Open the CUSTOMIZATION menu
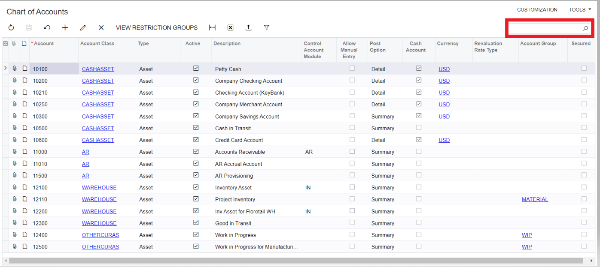Viewport: 600px width, 267px height. pyautogui.click(x=537, y=9)
